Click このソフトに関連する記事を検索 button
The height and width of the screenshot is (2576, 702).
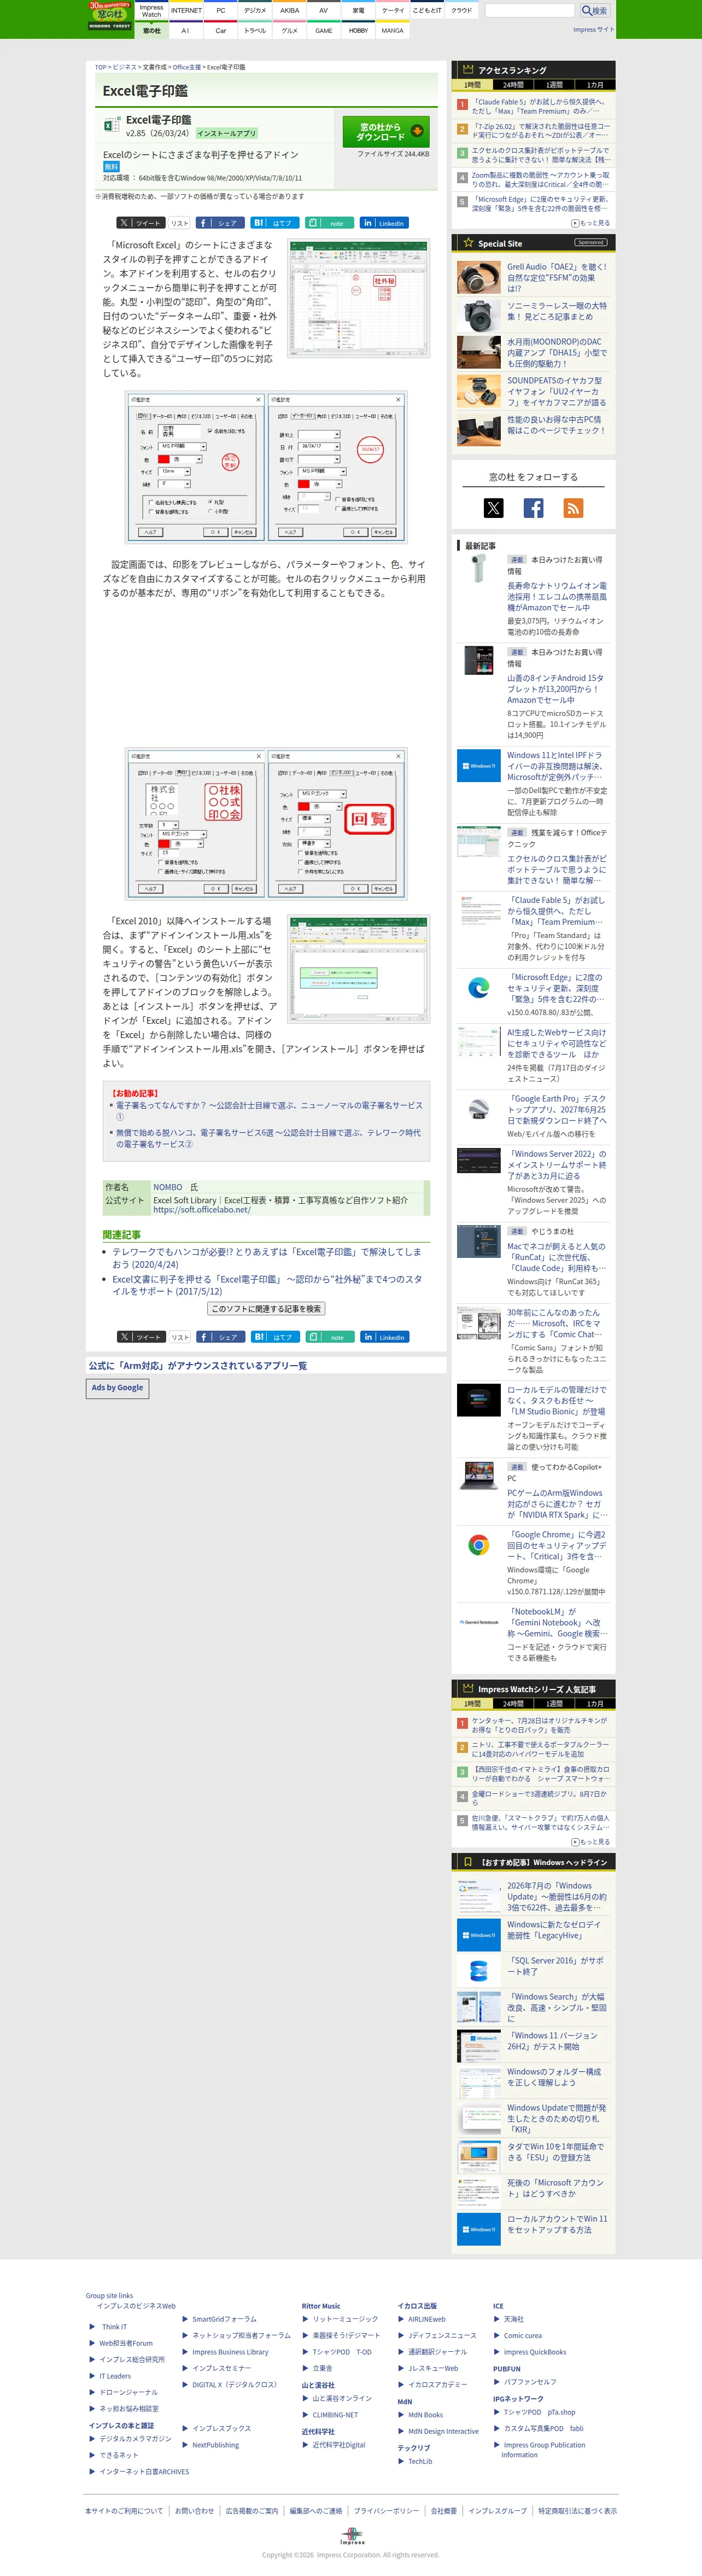pyautogui.click(x=266, y=1308)
